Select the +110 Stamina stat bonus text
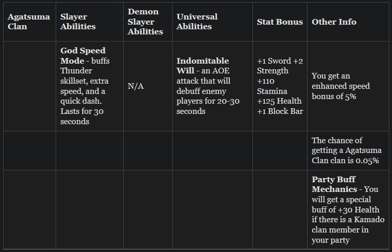Viewport: 392px width, 252px height. coord(272,86)
